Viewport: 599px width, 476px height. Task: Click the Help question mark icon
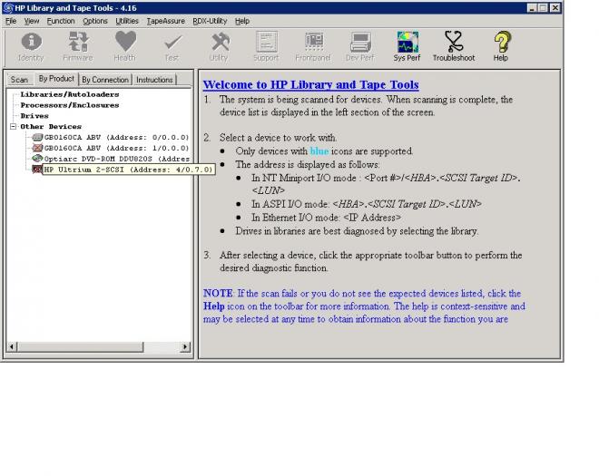[501, 46]
